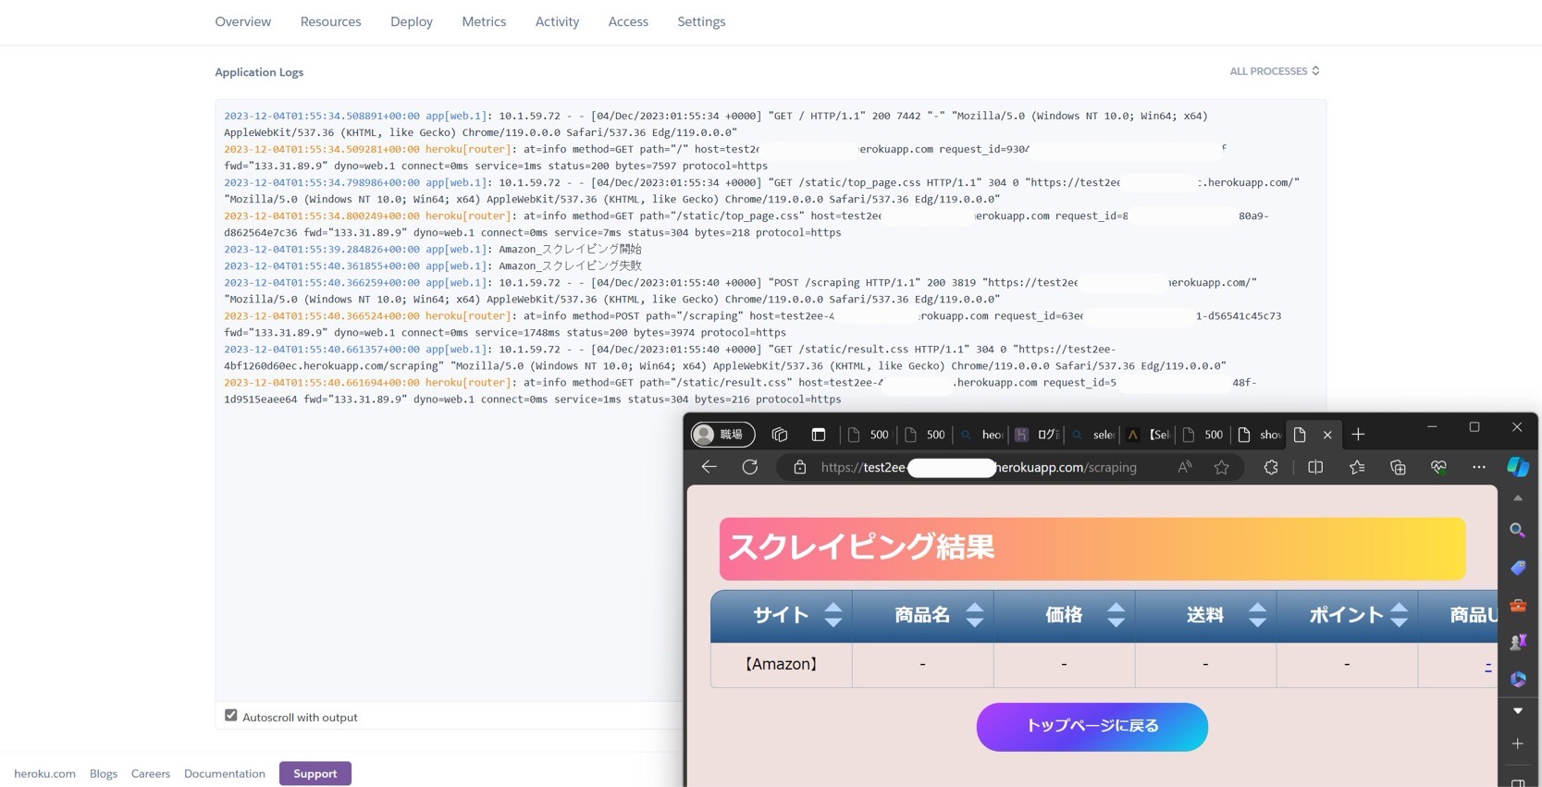
Task: Go to the Metrics tab
Action: coord(484,21)
